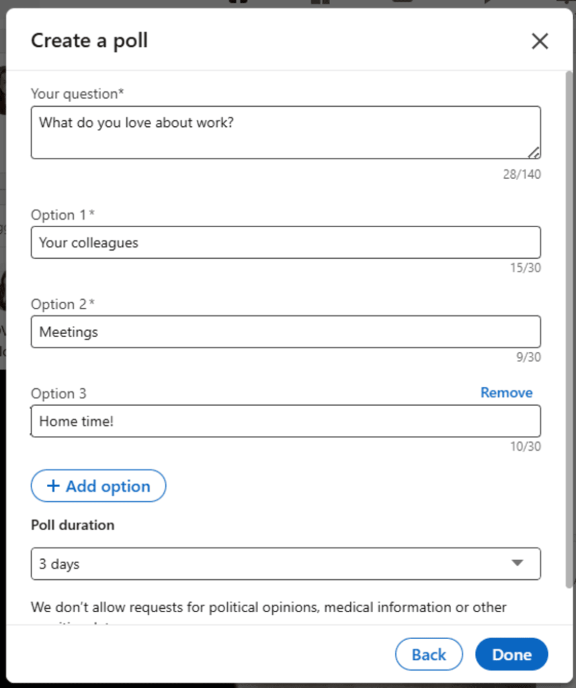
Task: Click into the Your question text area
Action: pos(286,132)
